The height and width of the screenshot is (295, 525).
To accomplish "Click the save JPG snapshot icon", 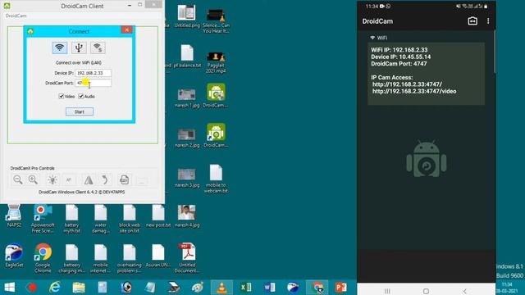I will pos(124,180).
